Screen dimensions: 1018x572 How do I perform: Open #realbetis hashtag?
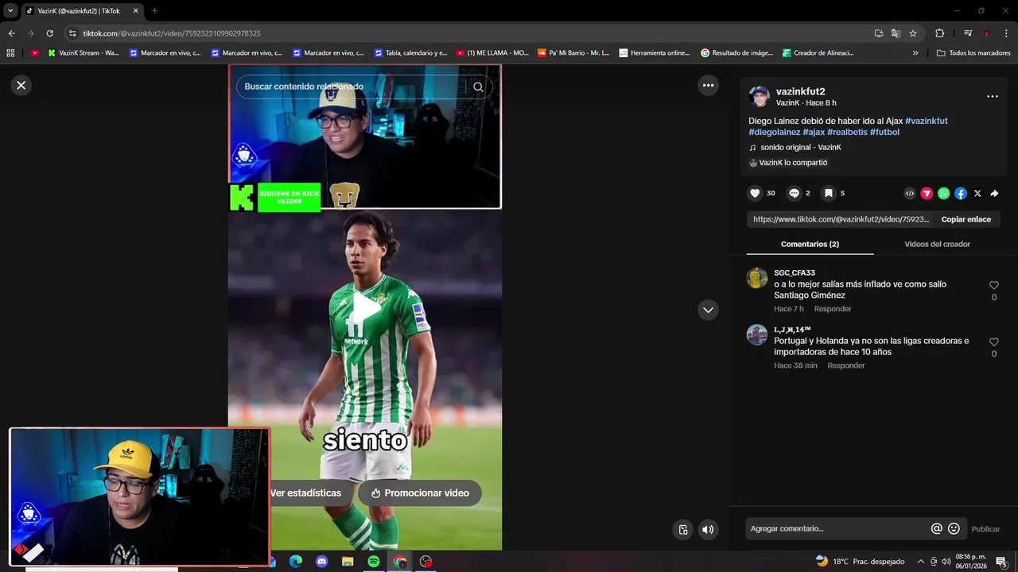tap(847, 132)
